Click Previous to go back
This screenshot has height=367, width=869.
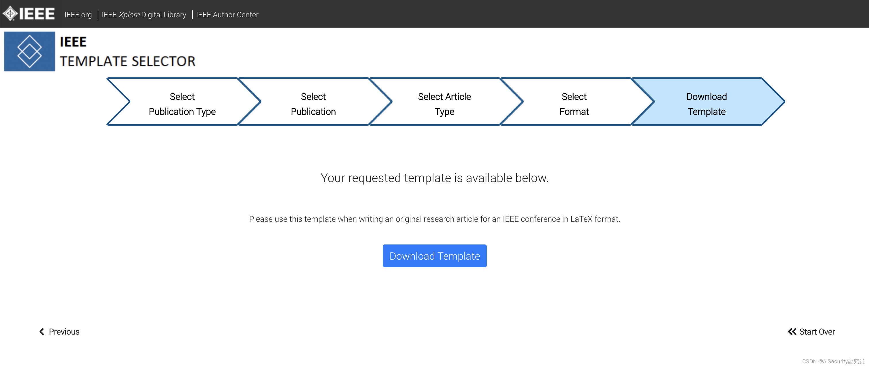59,331
